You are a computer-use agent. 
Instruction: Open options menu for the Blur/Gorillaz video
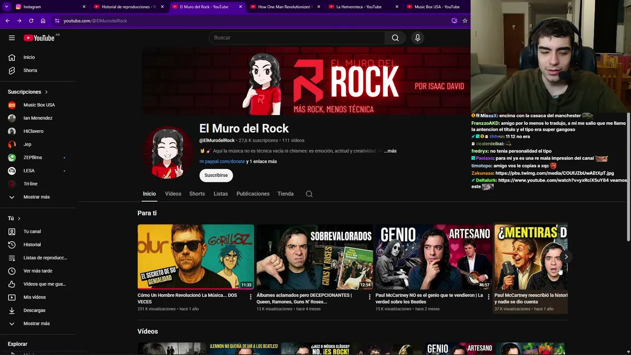pyautogui.click(x=250, y=297)
